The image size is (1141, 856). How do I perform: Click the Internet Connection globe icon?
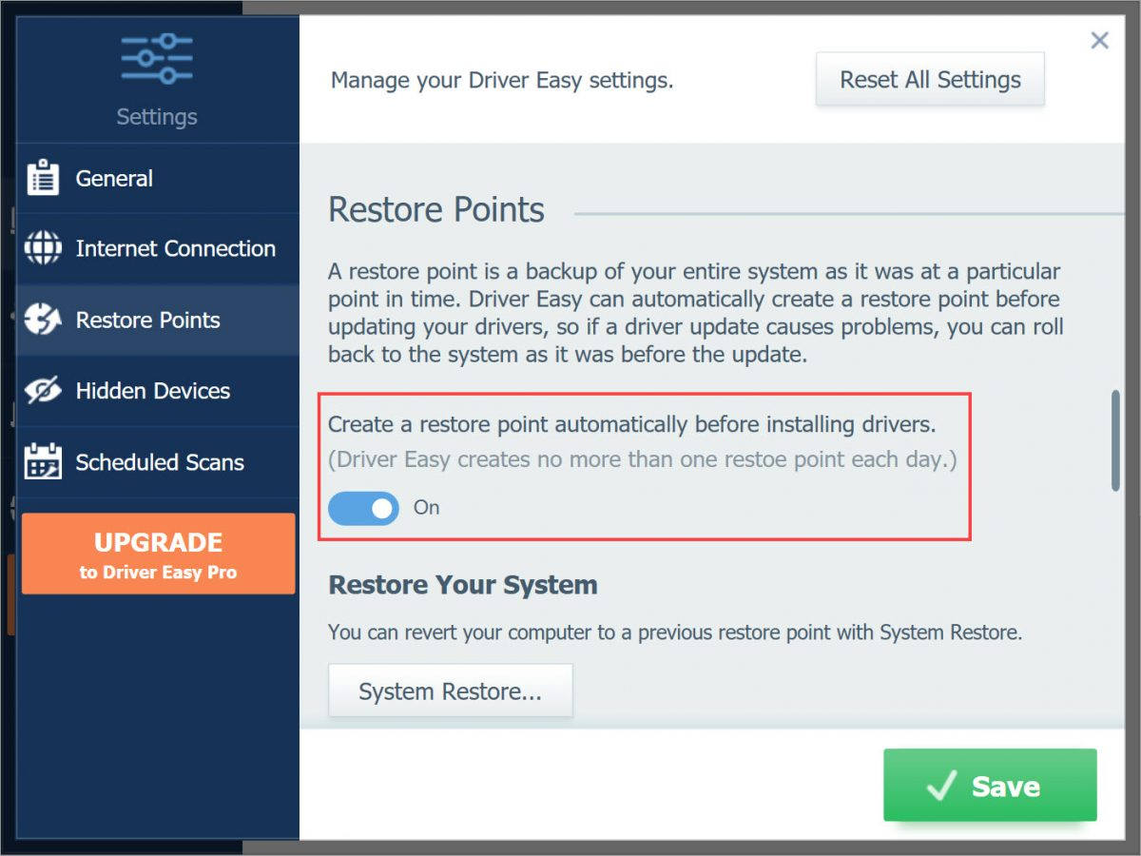coord(43,248)
